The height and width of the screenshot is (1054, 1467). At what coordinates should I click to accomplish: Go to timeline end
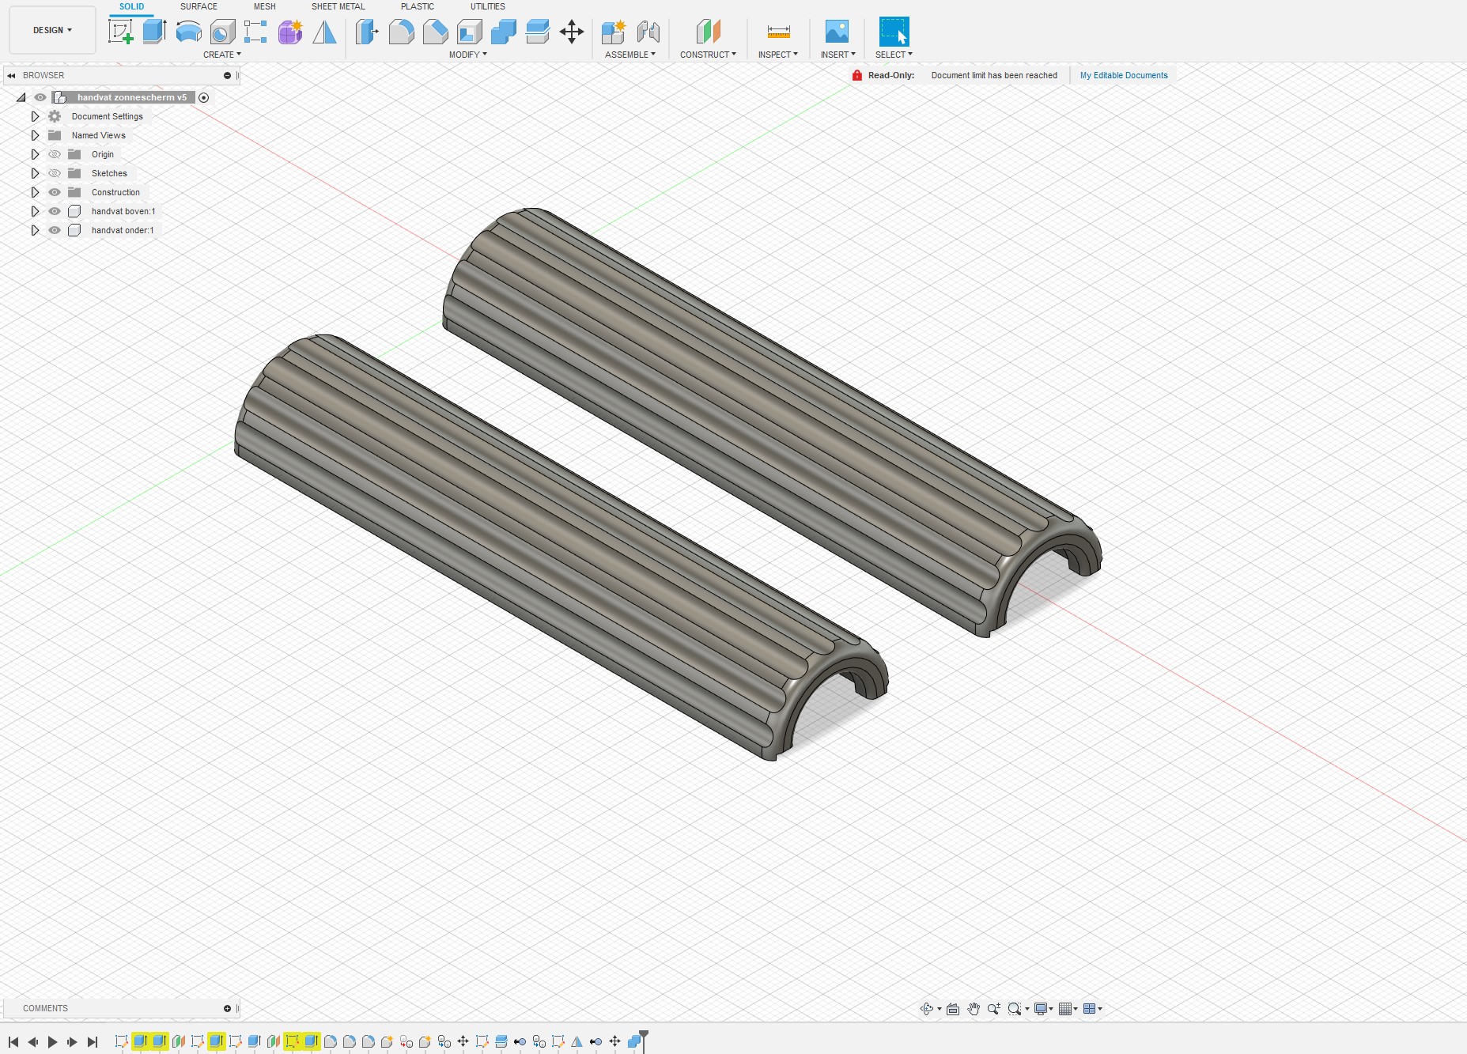(93, 1042)
